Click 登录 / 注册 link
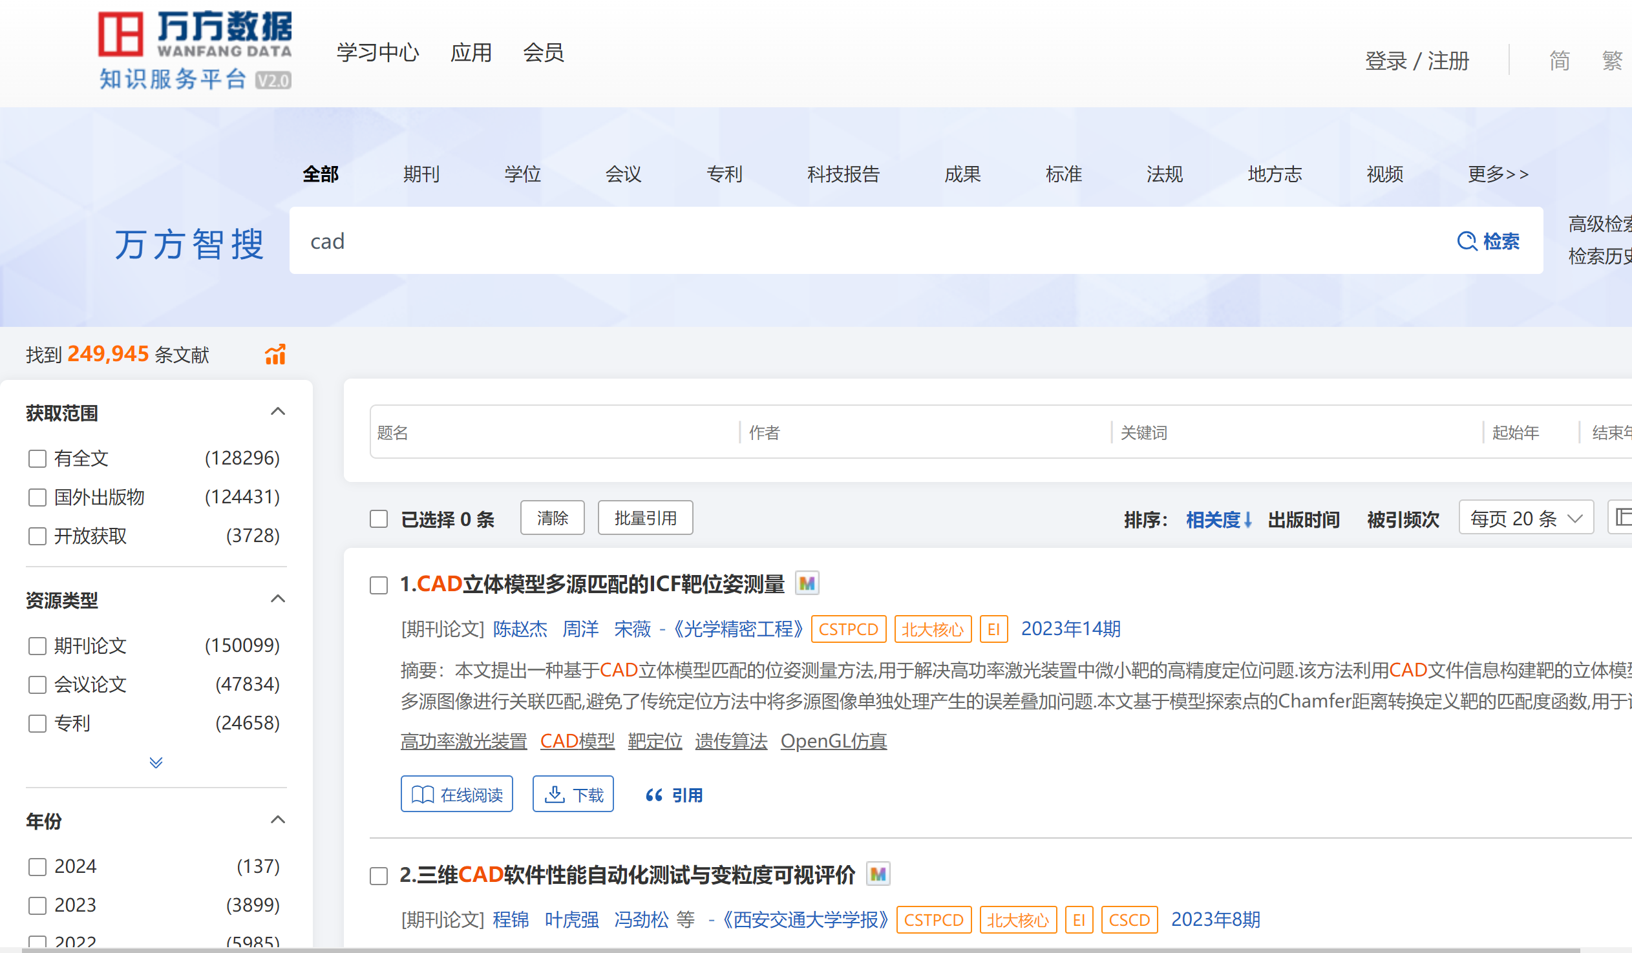The image size is (1632, 953). (x=1417, y=60)
